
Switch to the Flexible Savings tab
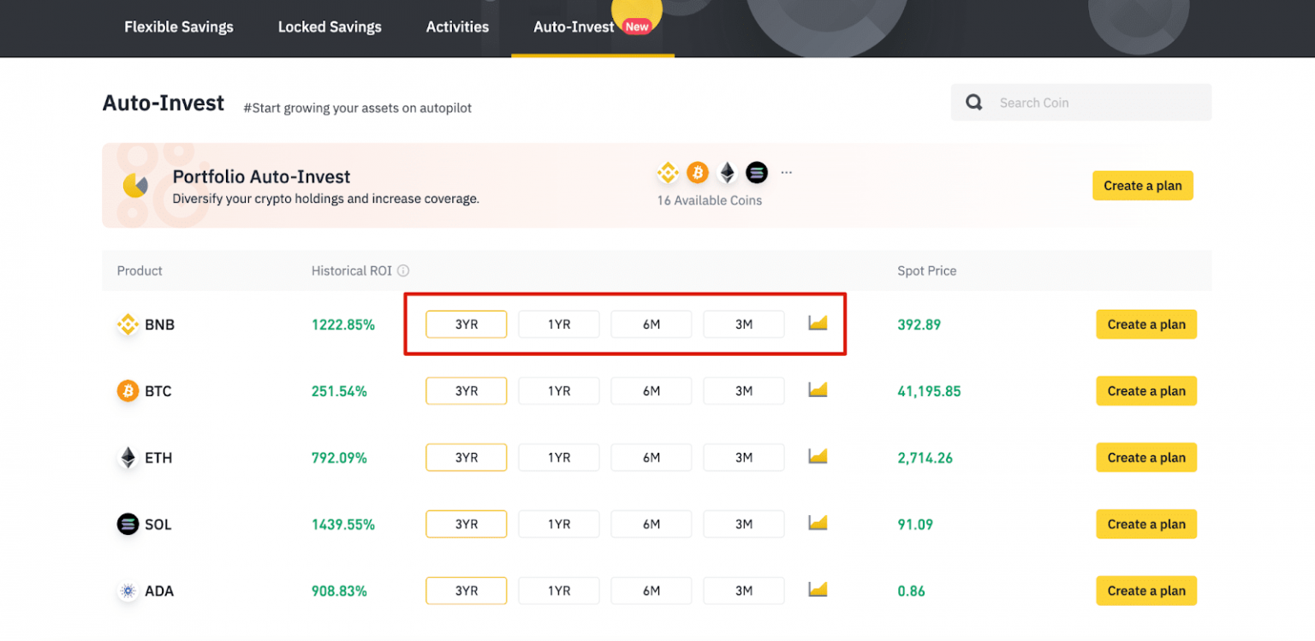click(178, 27)
